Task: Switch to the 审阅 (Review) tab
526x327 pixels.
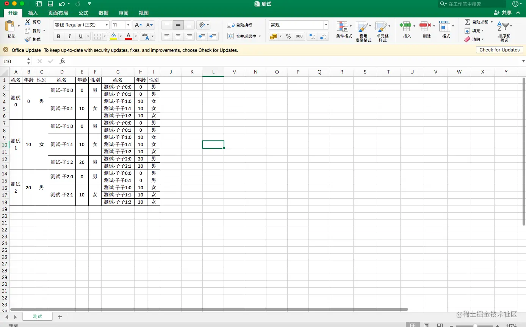Action: coord(124,13)
